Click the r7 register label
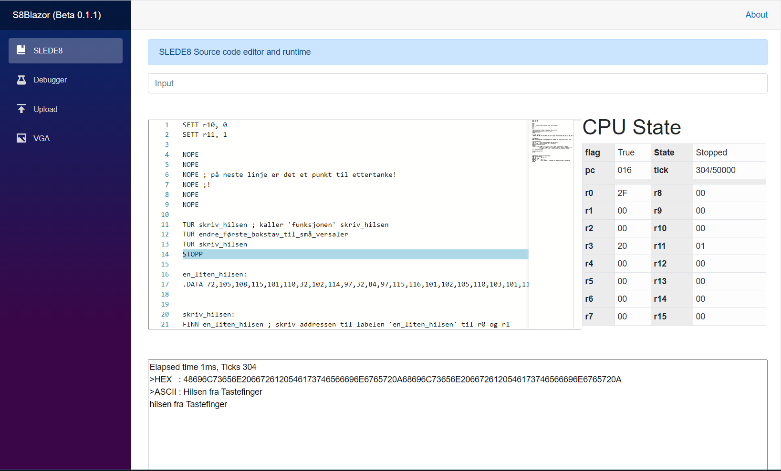 point(589,317)
